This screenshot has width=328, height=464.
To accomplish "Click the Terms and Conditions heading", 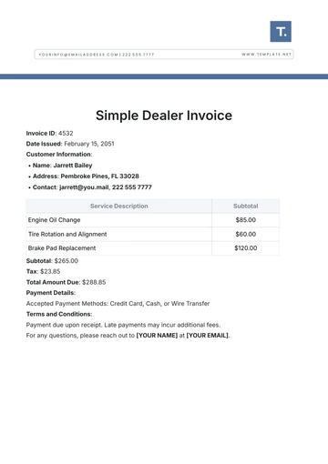I will [59, 314].
